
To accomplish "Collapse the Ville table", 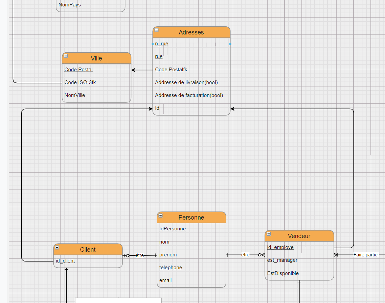I will click(x=66, y=56).
